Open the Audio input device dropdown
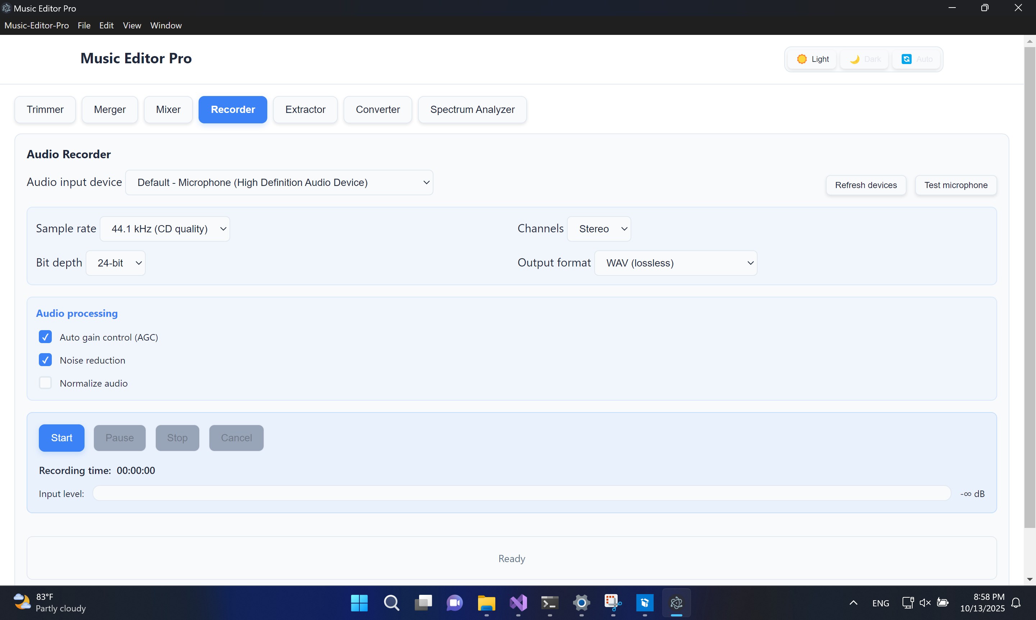Screen dimensions: 1036x620 coord(279,183)
